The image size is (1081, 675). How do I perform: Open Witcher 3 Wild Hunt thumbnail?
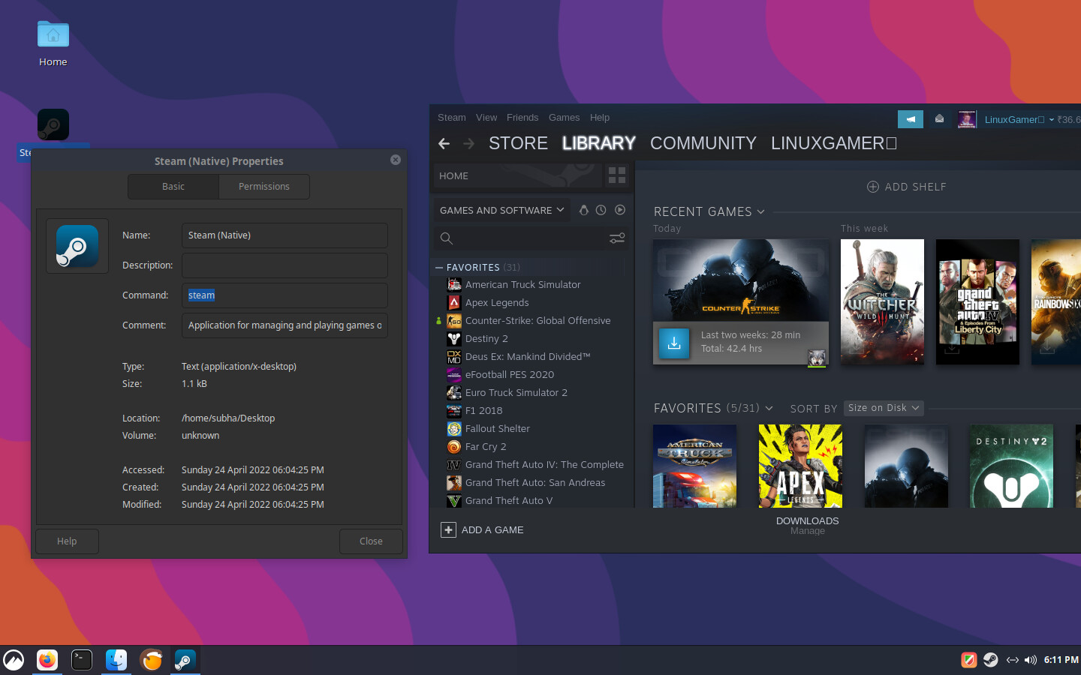pos(882,302)
